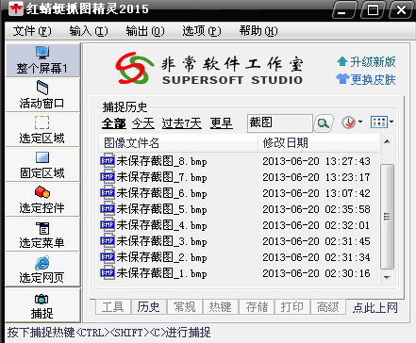416x343 pixels.
Task: Open the view mode grid dropdown
Action: coord(382,122)
